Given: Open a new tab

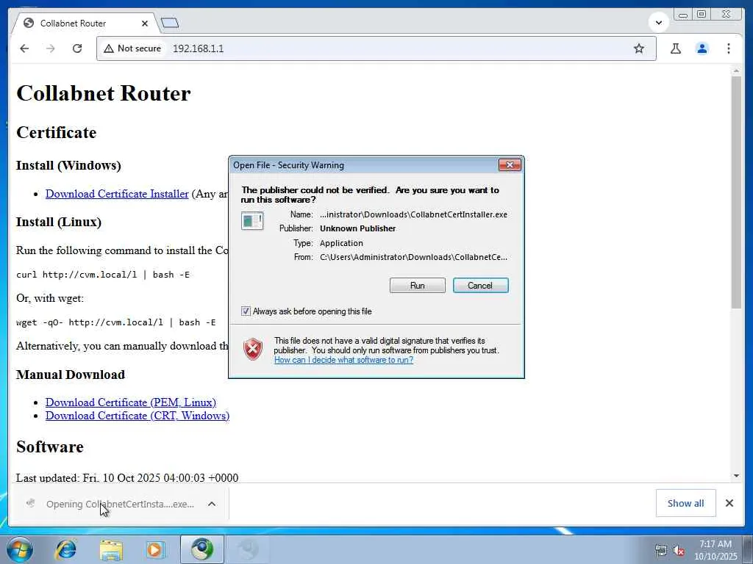Looking at the screenshot, I should click(x=170, y=23).
